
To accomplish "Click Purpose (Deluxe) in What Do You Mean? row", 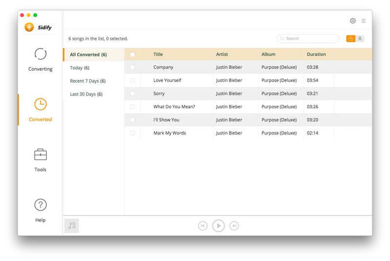I will [x=279, y=107].
